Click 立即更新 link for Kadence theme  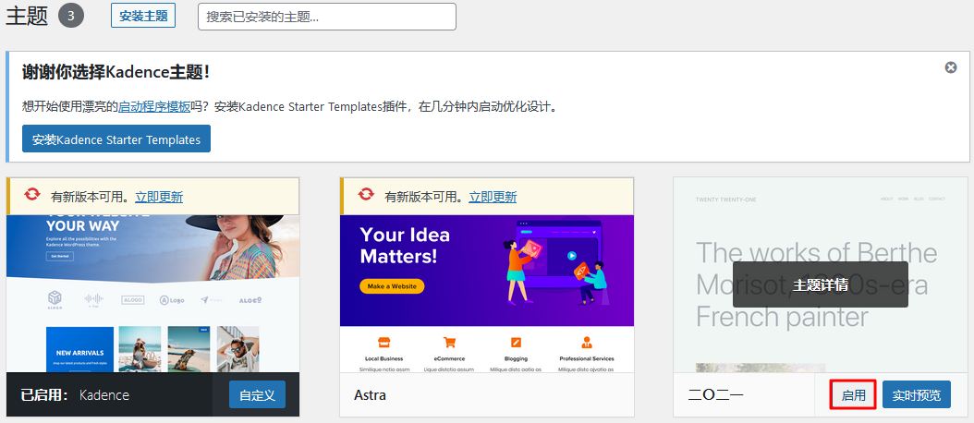tap(159, 197)
